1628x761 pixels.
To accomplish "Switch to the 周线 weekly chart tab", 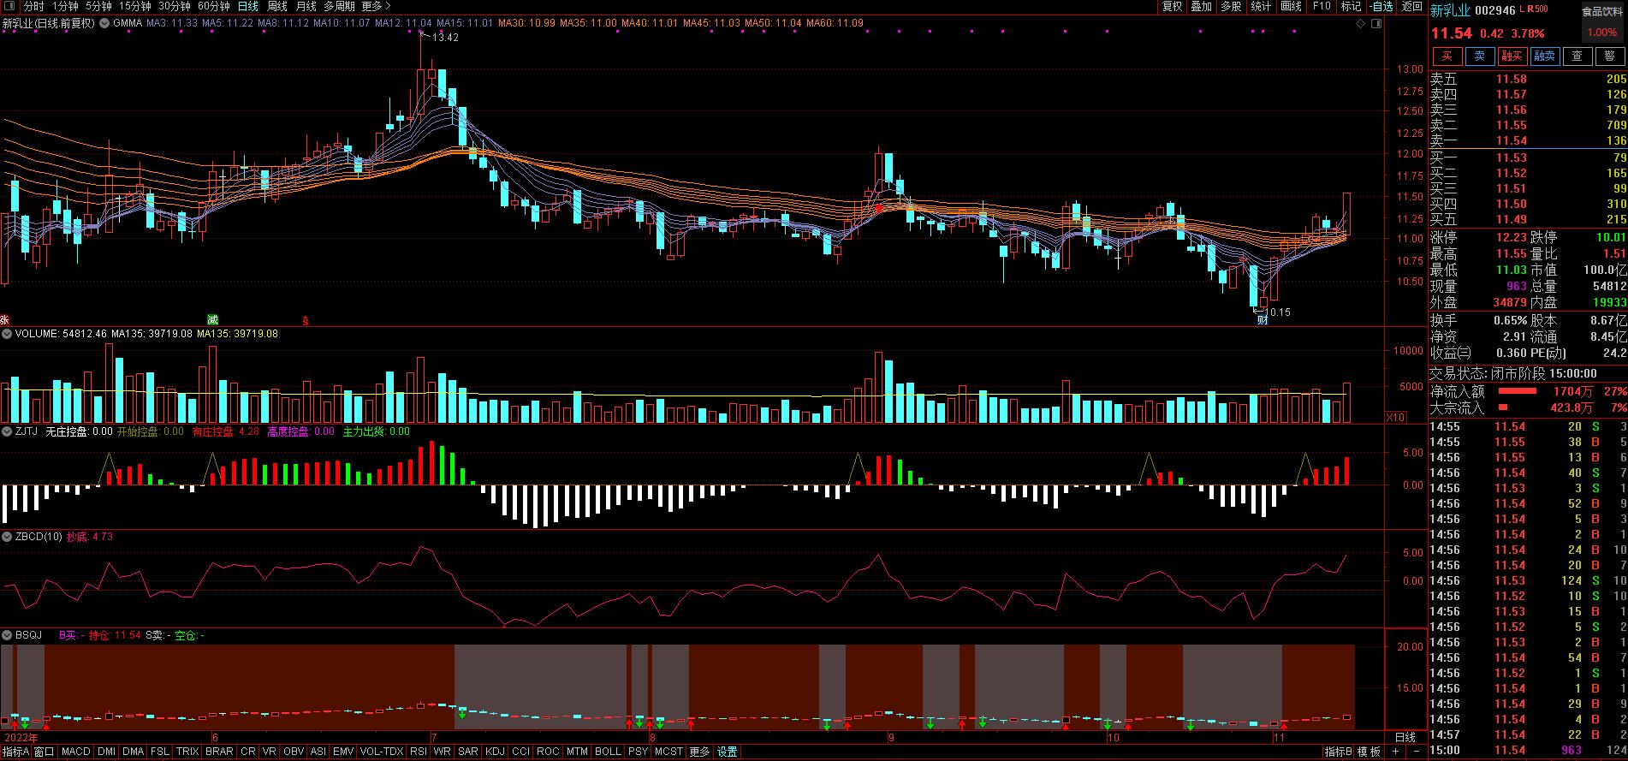I will [x=277, y=7].
